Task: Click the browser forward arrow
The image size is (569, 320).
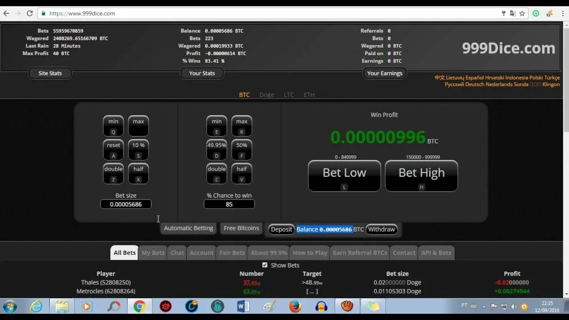Action: tap(18, 13)
